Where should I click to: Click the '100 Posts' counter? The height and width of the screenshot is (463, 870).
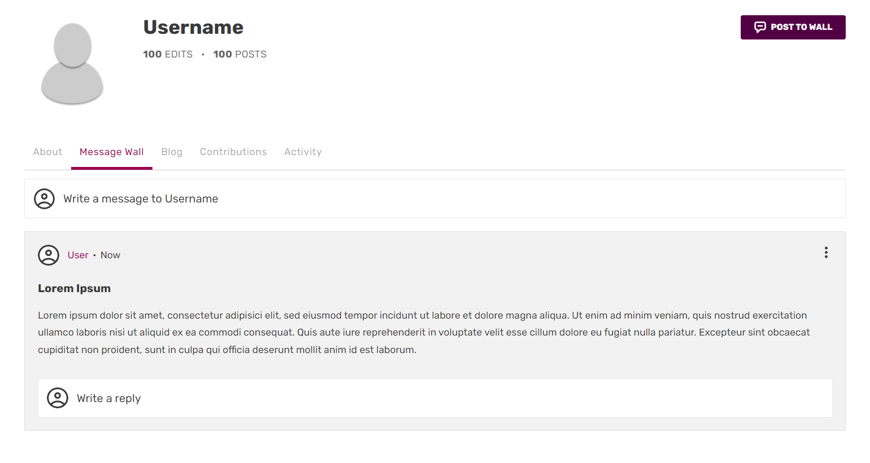240,55
